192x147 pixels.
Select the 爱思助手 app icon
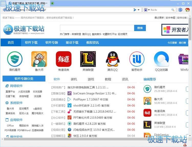[x=137, y=59]
